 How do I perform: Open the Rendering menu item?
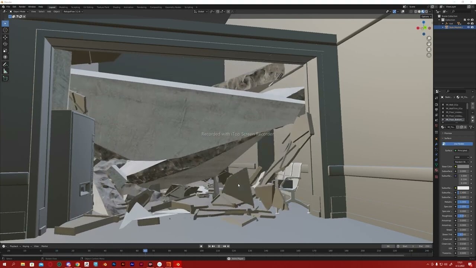coord(141,7)
